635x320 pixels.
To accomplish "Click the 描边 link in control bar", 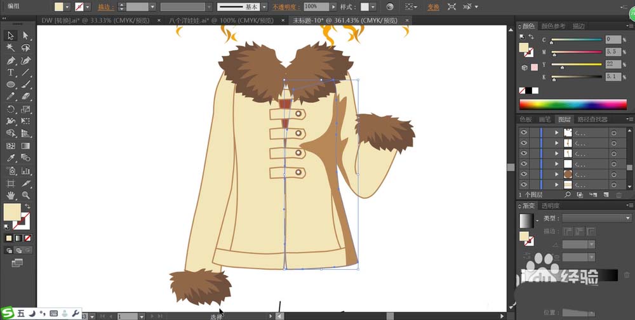I will tap(105, 7).
